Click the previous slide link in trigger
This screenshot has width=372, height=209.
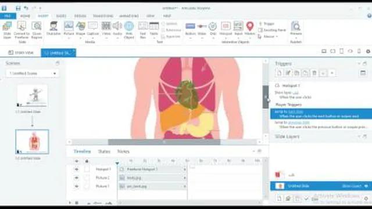[299, 122]
